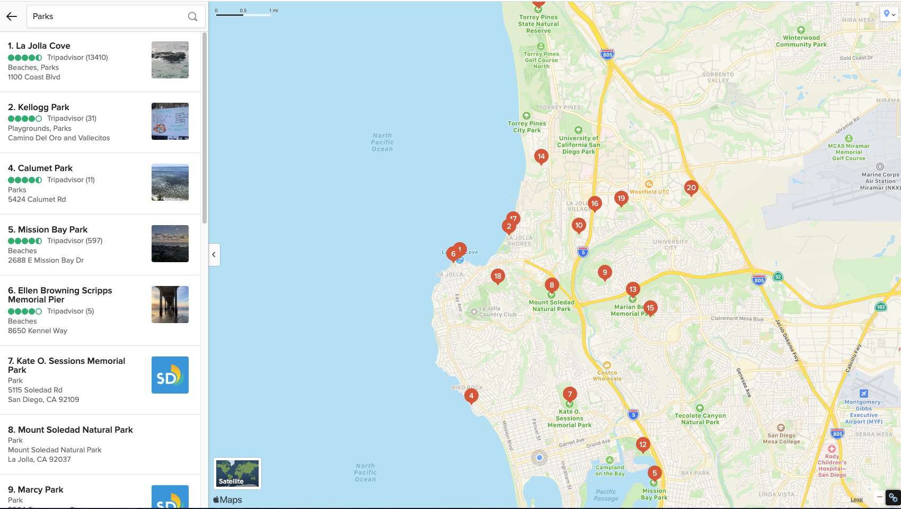Image resolution: width=901 pixels, height=509 pixels.
Task: Select map pin number 20
Action: 691,187
